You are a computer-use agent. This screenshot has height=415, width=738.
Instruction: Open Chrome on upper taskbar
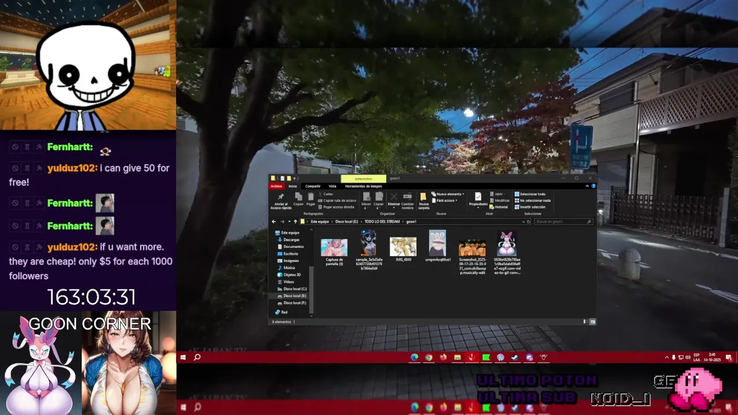click(x=428, y=357)
